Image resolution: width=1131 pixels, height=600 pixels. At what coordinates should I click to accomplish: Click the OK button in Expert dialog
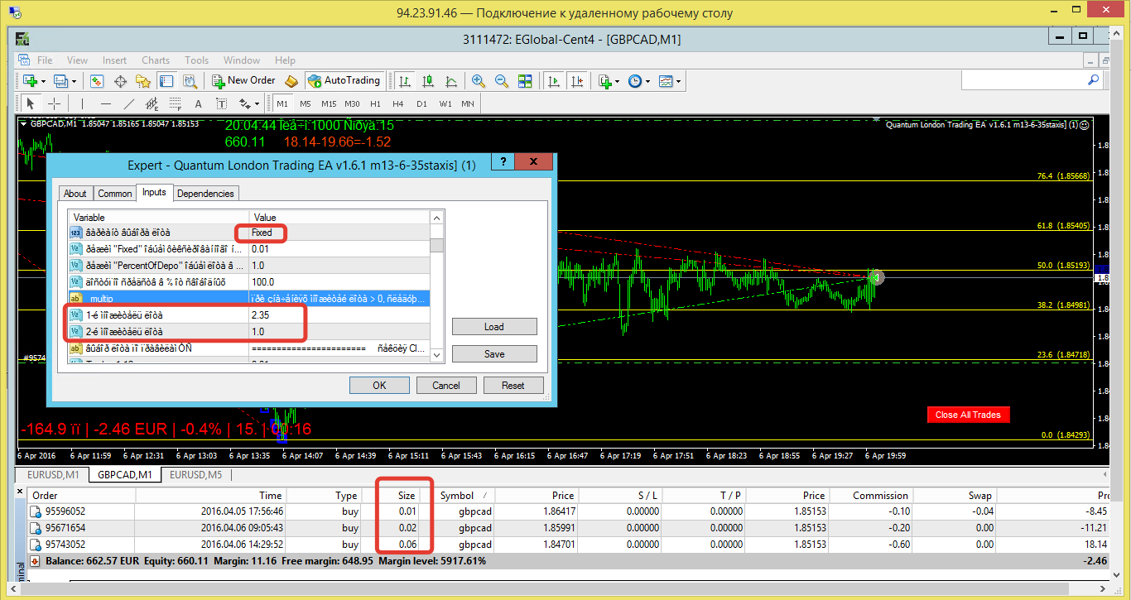pos(379,386)
